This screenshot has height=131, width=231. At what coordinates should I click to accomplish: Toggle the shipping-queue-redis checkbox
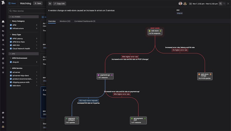point(11,82)
